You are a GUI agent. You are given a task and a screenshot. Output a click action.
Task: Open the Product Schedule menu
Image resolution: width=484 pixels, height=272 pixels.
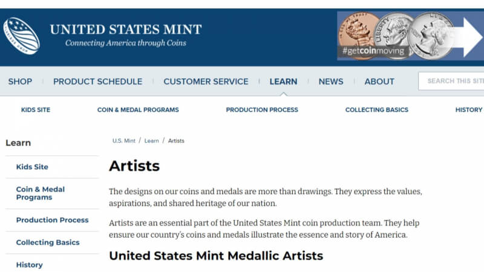tap(97, 82)
